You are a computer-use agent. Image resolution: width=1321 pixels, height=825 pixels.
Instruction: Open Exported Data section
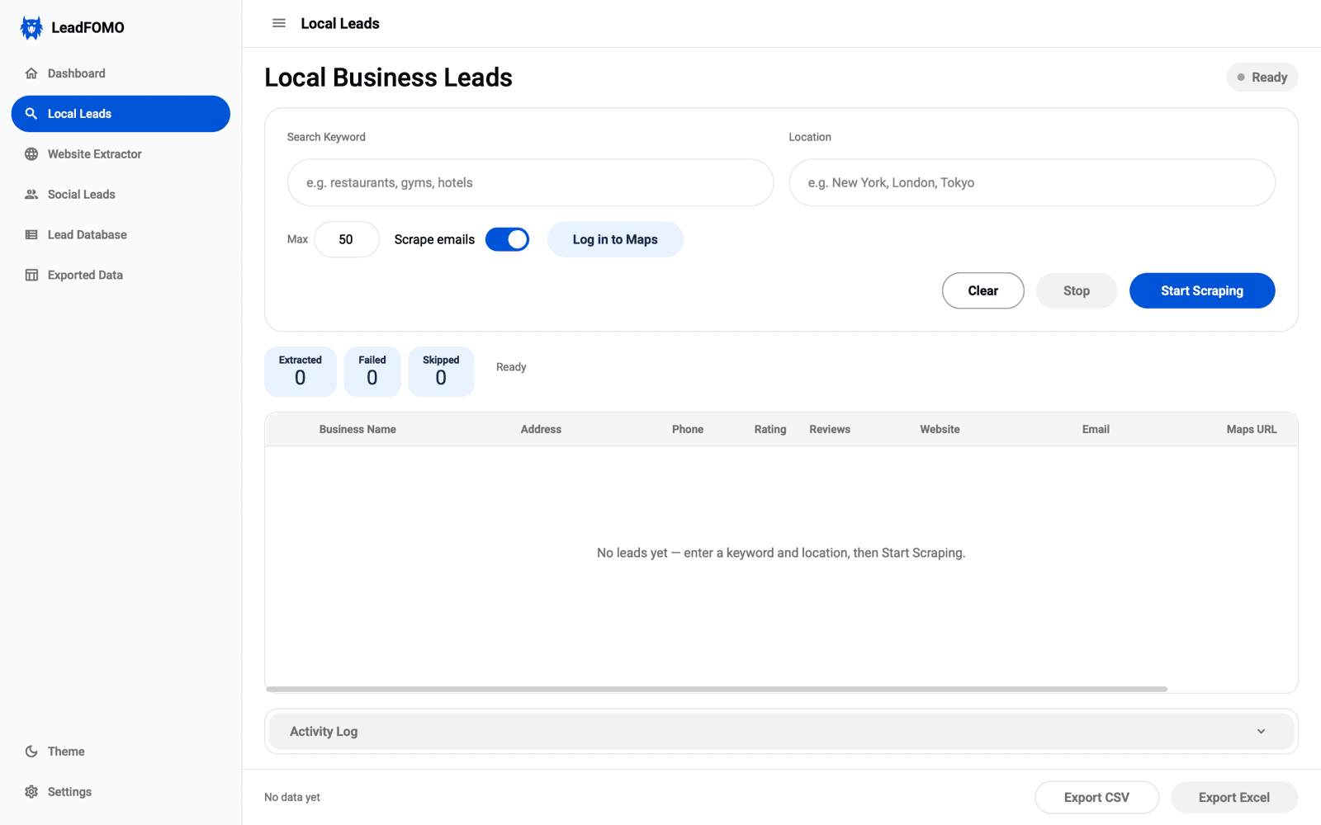(121, 276)
